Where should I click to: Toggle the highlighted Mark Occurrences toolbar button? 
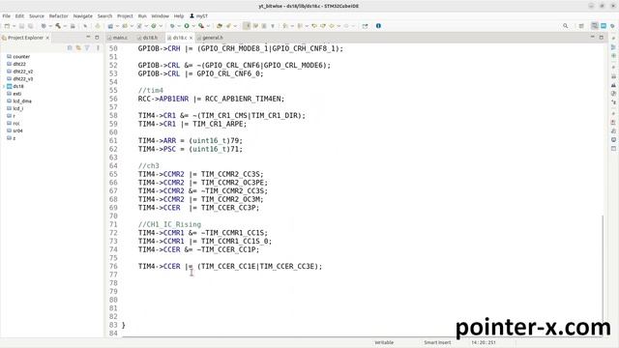pyautogui.click(x=247, y=26)
